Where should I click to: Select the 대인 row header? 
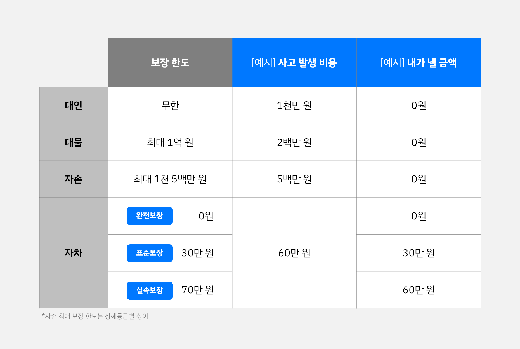pos(74,106)
